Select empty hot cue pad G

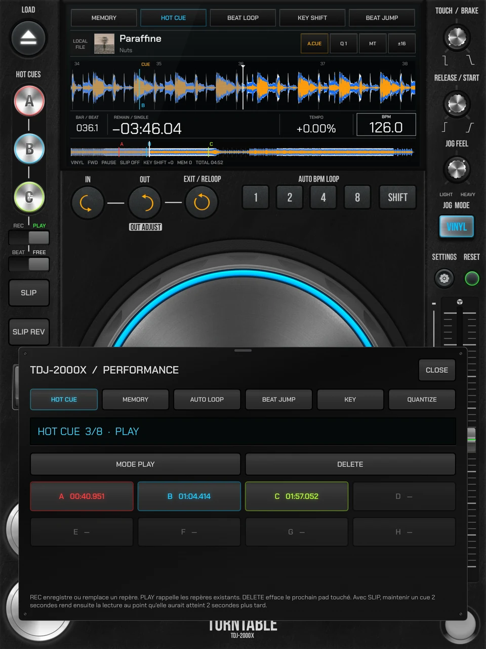click(x=297, y=532)
